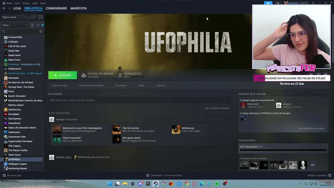Select Cult of the Lamb in library
Image resolution: width=334 pixels, height=188 pixels.
pyautogui.click(x=17, y=46)
